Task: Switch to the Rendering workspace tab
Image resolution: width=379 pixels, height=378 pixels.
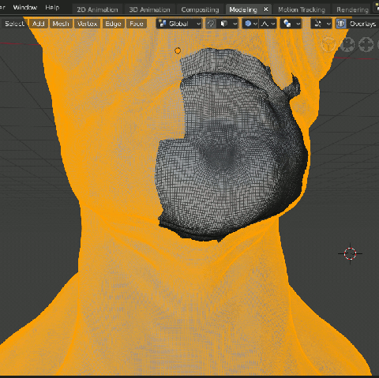Action: 352,9
